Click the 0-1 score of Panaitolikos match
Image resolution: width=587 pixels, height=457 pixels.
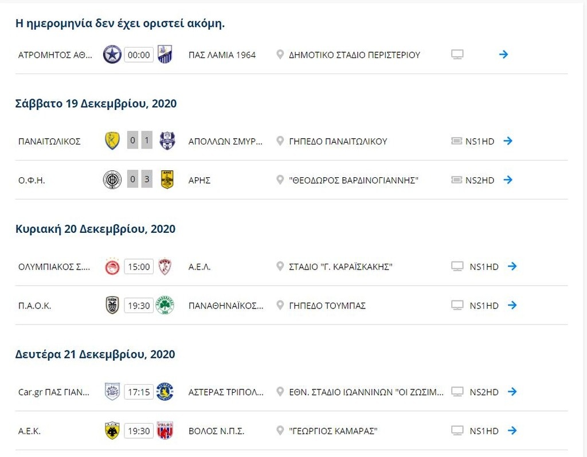pos(139,140)
